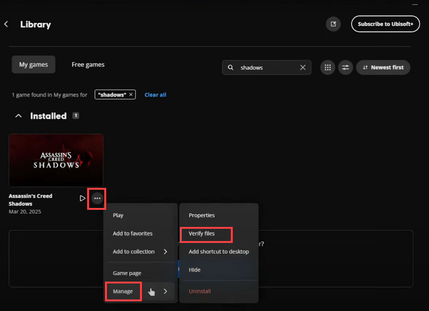Collapse the Installed section
This screenshot has height=311, width=429.
click(x=18, y=116)
